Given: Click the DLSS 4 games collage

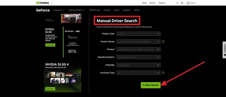Looking at the screenshot, I should (63, 78).
